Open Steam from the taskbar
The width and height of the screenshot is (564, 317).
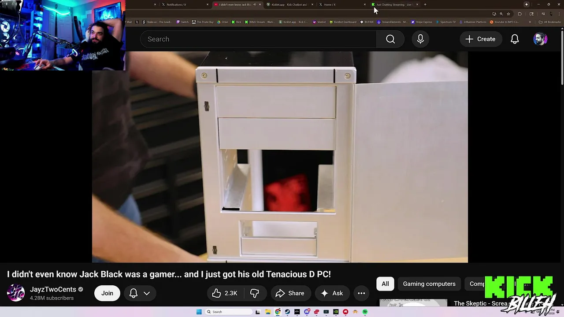tap(287, 312)
